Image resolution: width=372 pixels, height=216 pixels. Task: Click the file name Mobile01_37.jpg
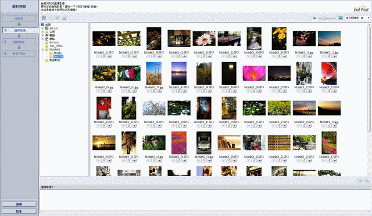(x=153, y=87)
